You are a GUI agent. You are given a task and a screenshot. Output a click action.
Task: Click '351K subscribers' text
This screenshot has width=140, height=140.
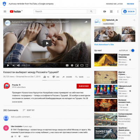tap(19, 87)
